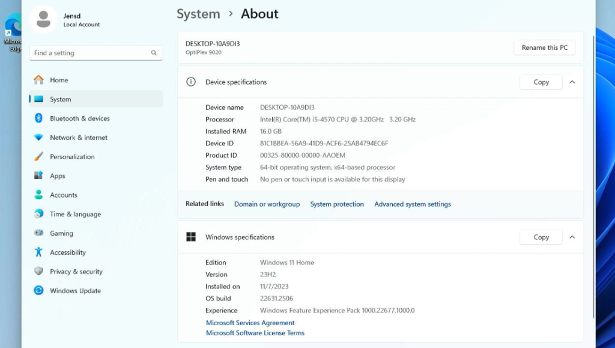This screenshot has height=348, width=615.
Task: Click the No pen or touch input text
Action: point(333,179)
